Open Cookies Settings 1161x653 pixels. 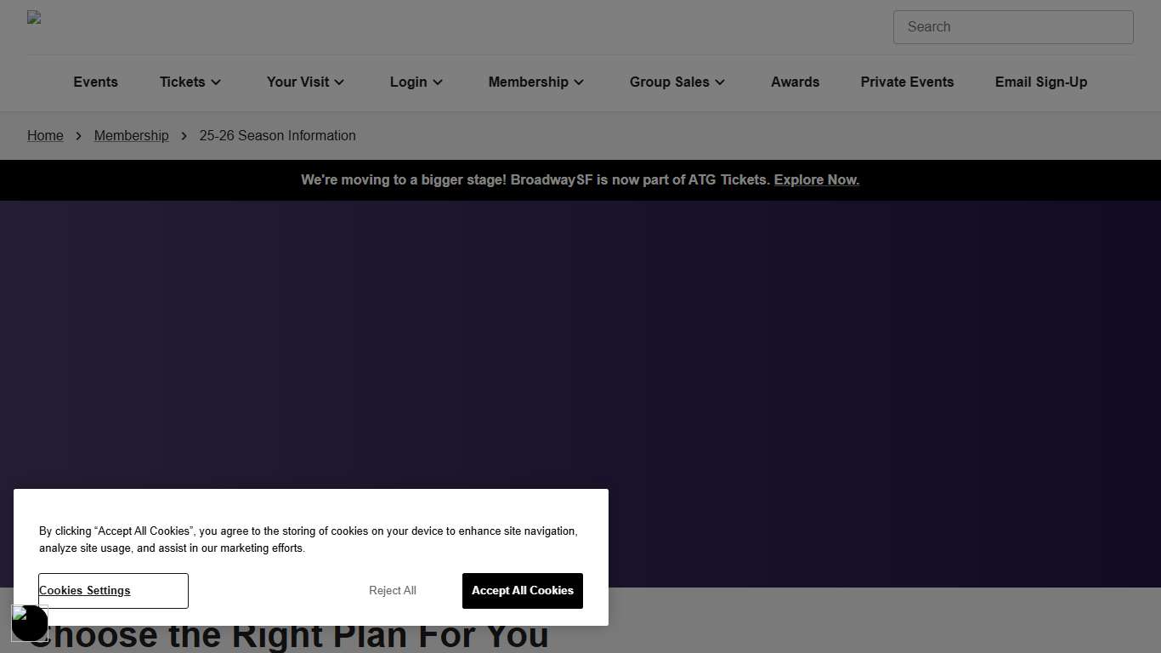point(113,591)
